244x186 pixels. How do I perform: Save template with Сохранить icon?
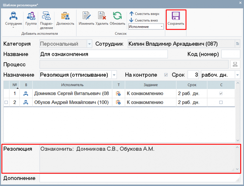coord(176,16)
